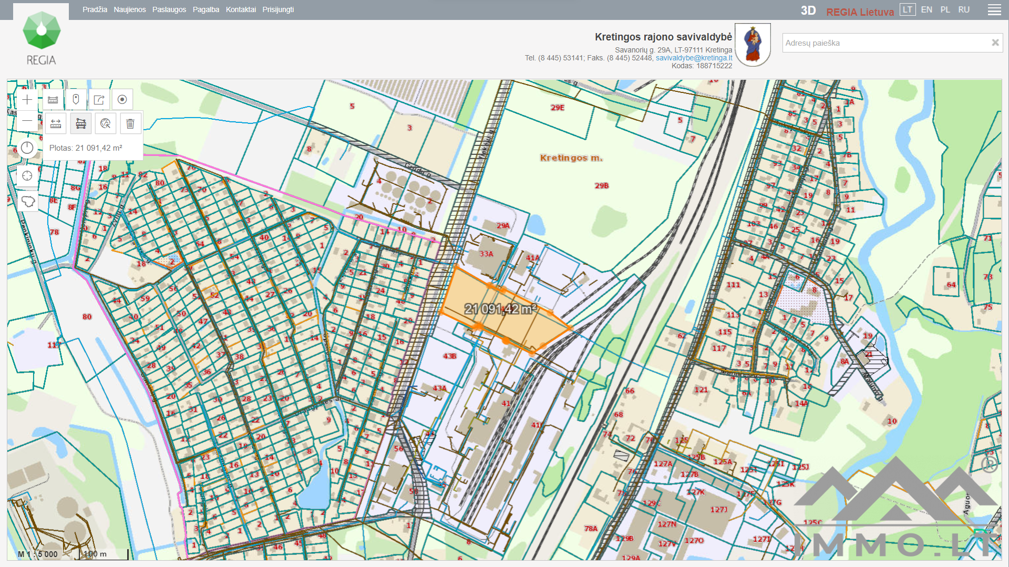
Task: Delete measurements with trash icon
Action: pos(130,124)
